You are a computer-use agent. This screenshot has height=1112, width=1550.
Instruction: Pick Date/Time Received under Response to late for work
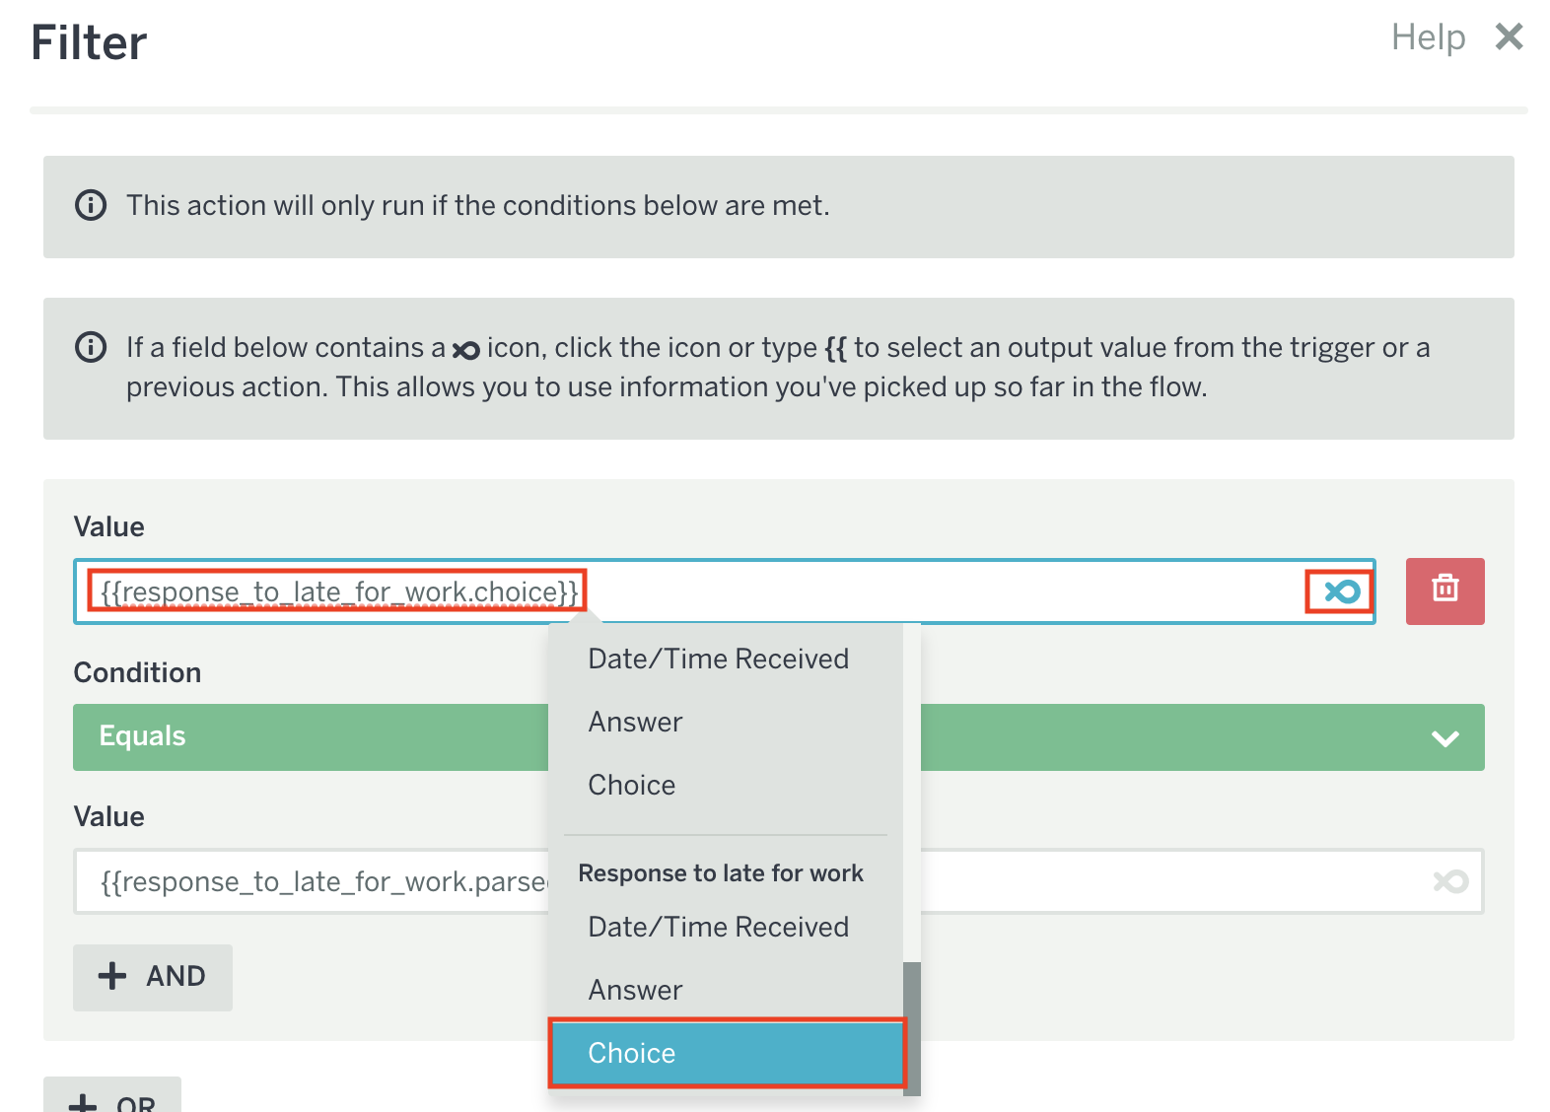click(x=718, y=927)
